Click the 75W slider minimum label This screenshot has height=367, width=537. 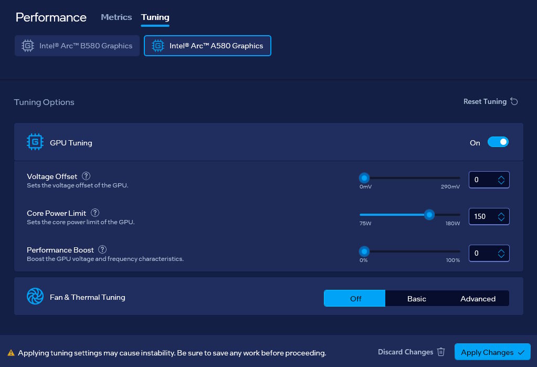365,224
